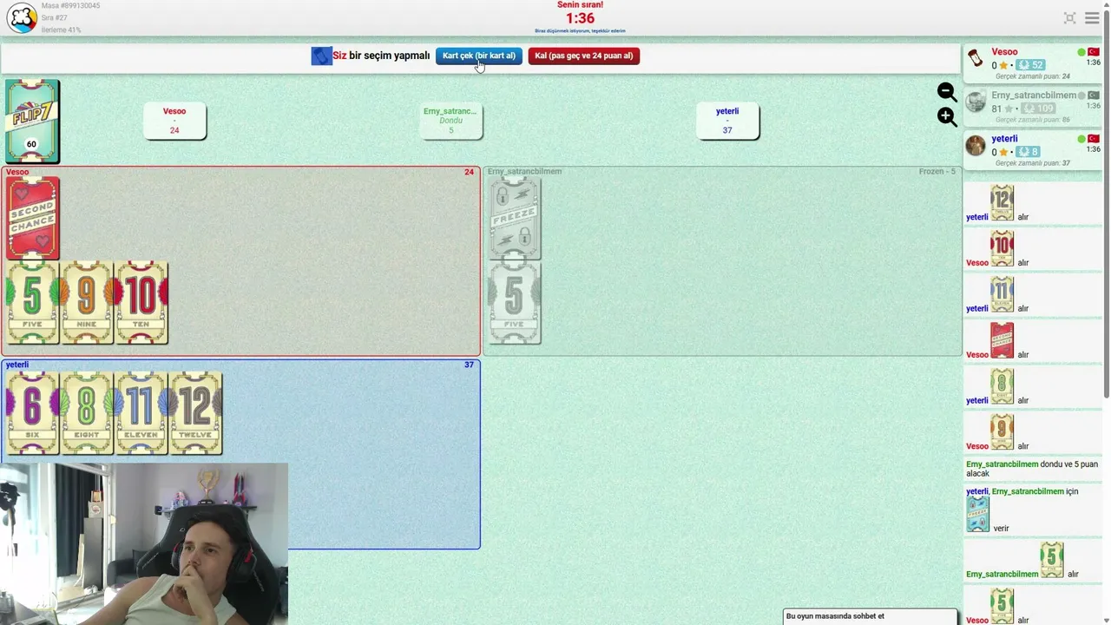Click the "dondu ve 5 puan alacak" log entry
This screenshot has height=625, width=1111.
[1032, 469]
